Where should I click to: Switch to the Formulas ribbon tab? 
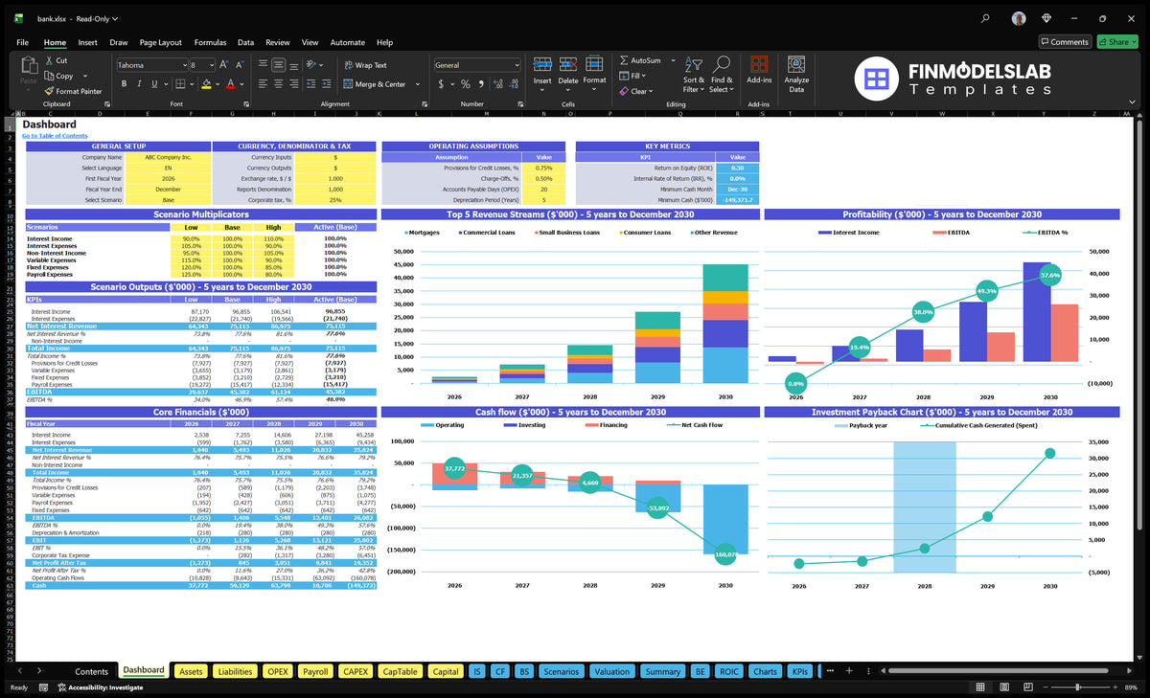tap(210, 42)
